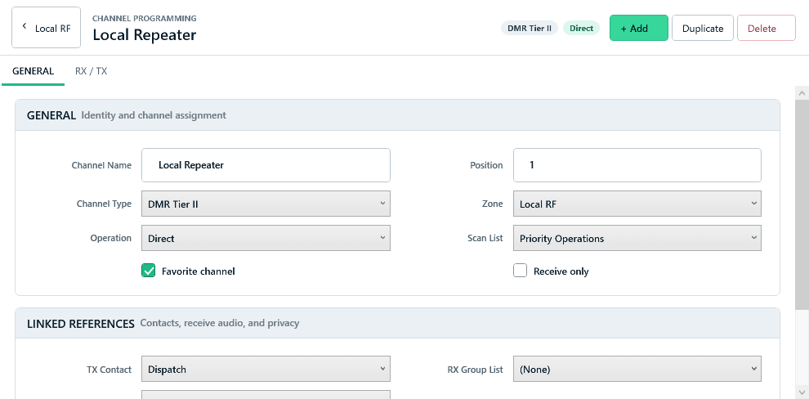Choose a Scan List from dropdown

click(637, 238)
